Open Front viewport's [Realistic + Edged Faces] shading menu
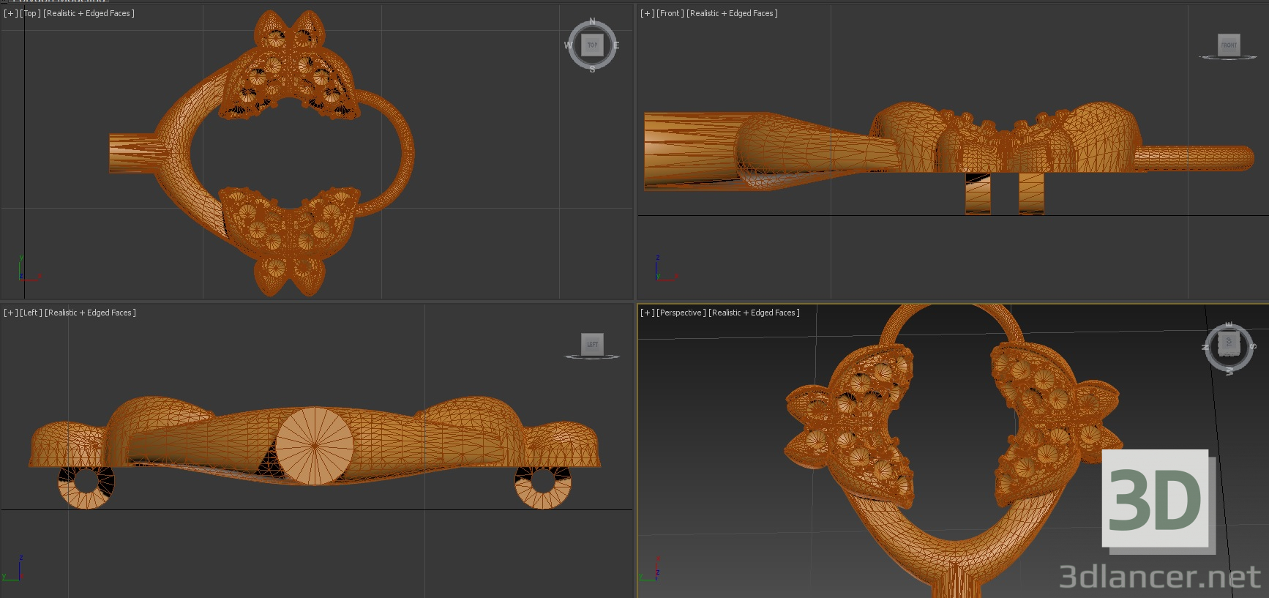Image resolution: width=1269 pixels, height=598 pixels. pos(732,13)
